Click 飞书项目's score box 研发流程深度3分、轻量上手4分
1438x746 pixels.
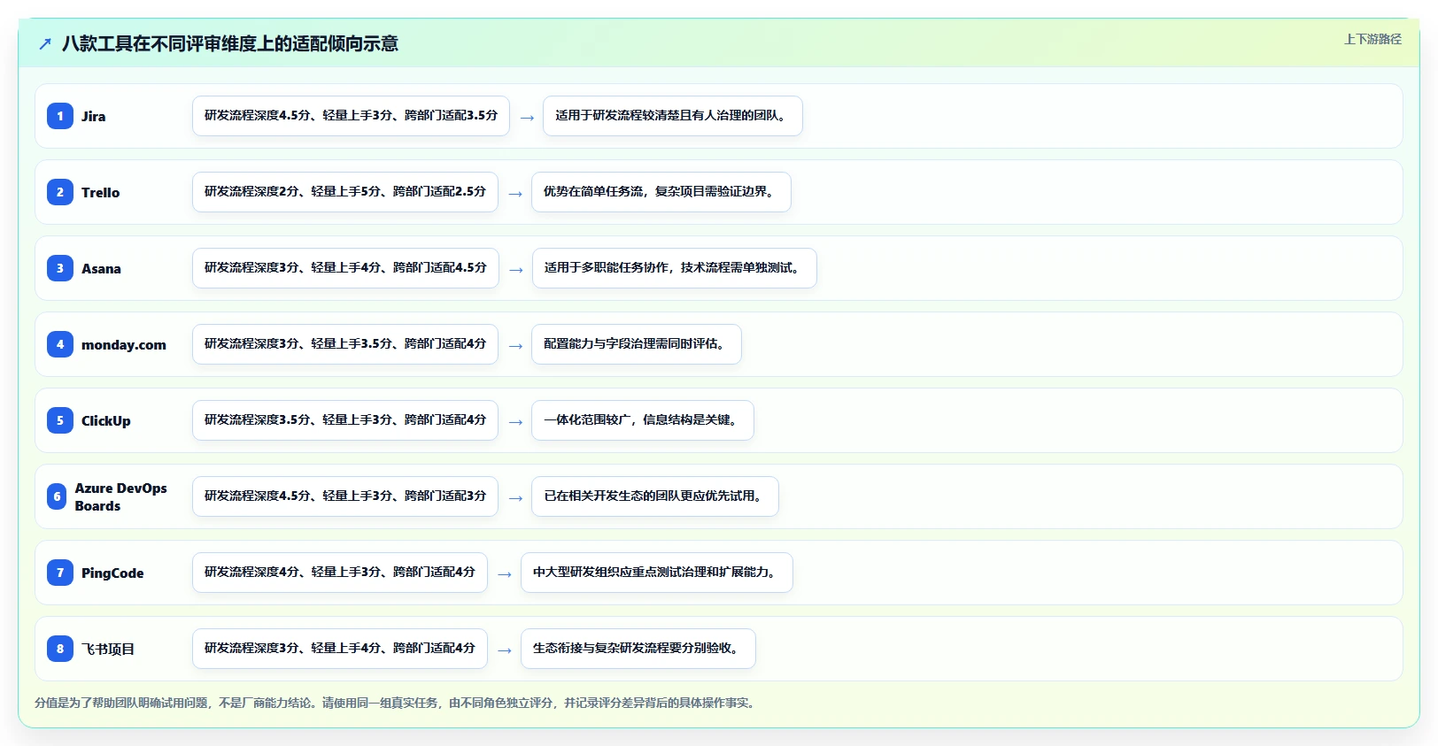(x=340, y=649)
